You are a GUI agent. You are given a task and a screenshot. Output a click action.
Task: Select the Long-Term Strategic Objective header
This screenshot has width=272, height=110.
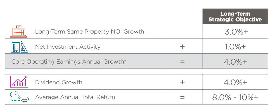click(x=235, y=16)
